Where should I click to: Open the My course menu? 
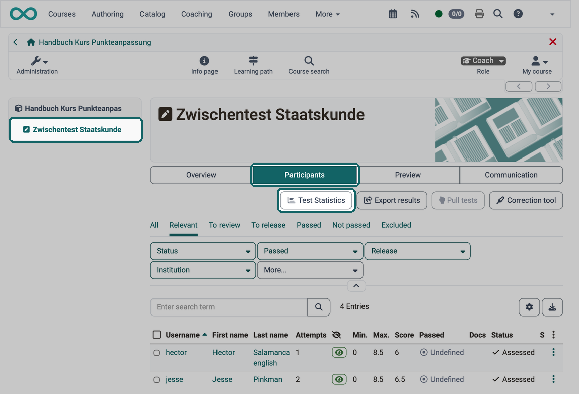tap(537, 65)
